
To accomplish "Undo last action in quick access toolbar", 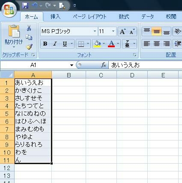I will pos(34,6).
